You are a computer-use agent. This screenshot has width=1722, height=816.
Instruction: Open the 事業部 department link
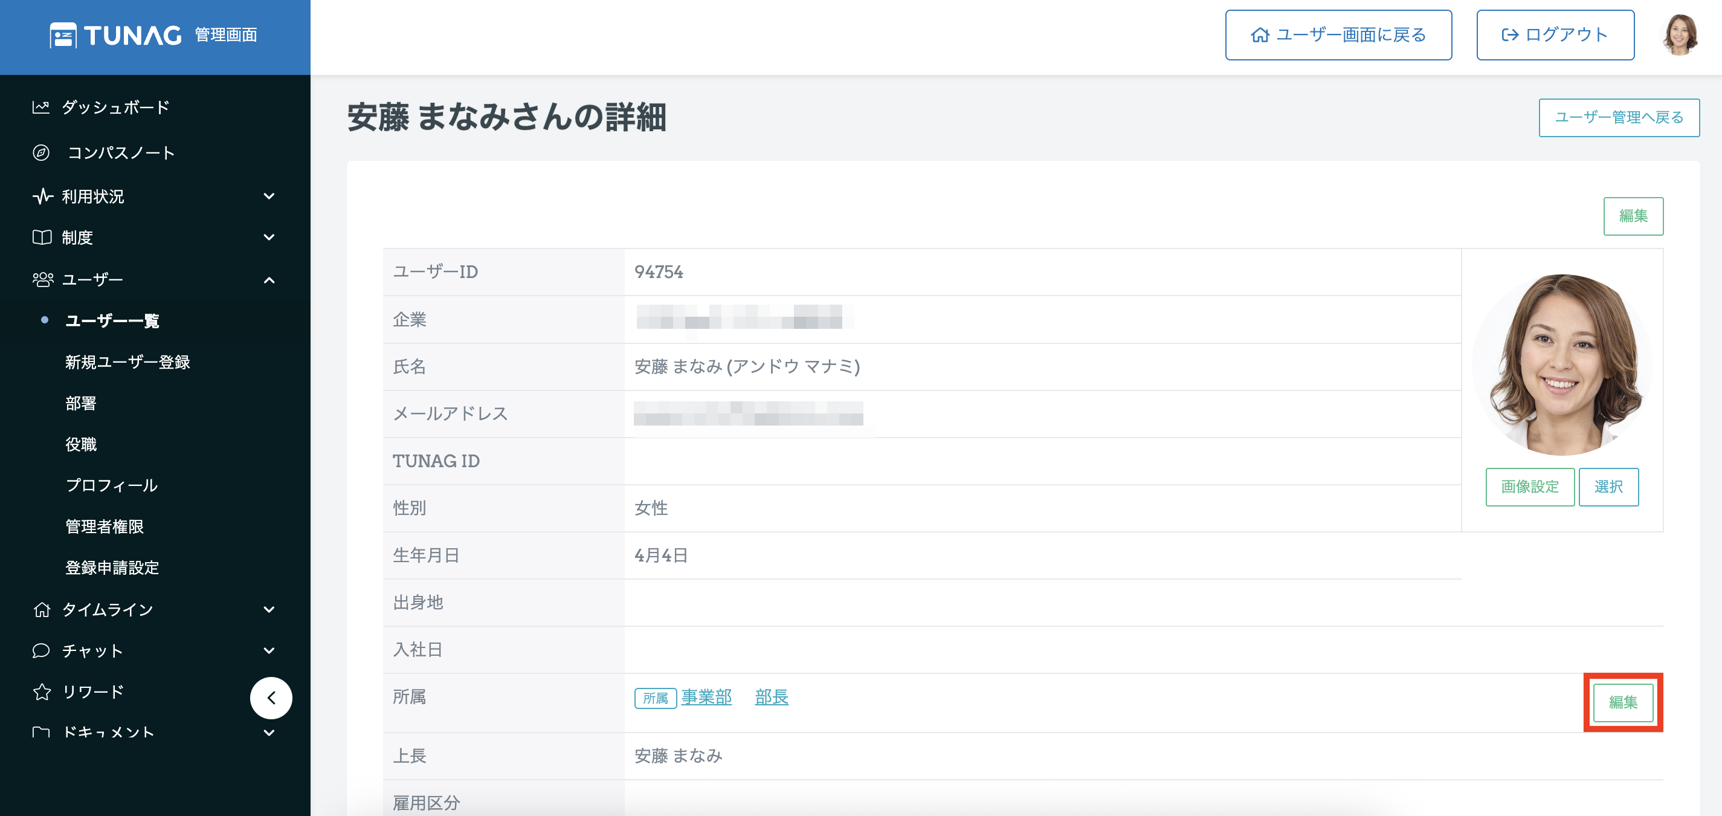coord(706,697)
